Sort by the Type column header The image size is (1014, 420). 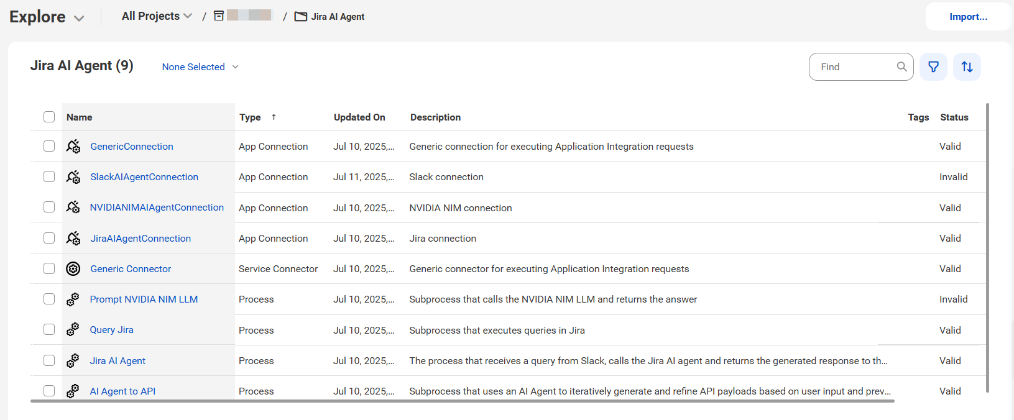pos(250,117)
